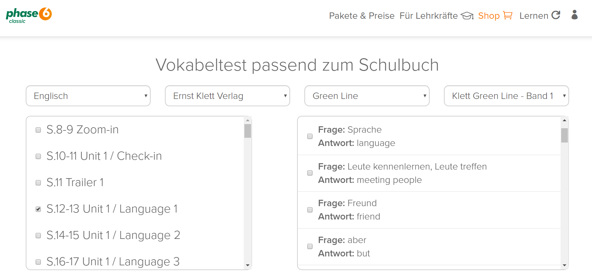
Task: Open the user profile icon
Action: [x=575, y=15]
